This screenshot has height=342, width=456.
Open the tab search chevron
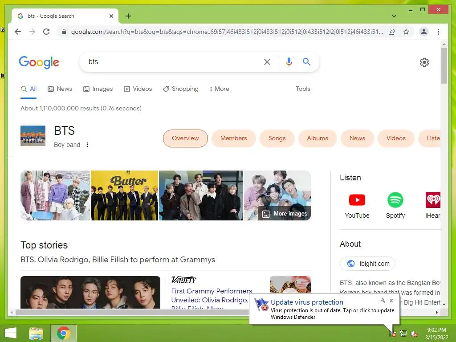394,16
